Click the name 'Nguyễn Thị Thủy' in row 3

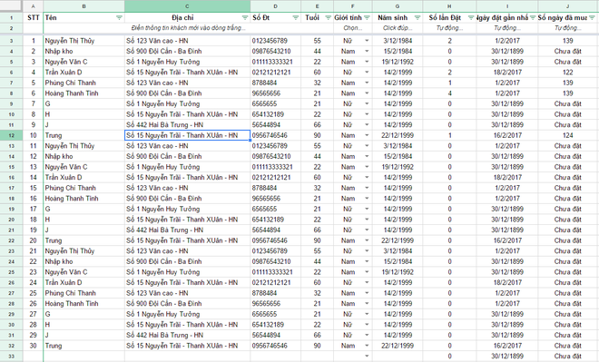(x=70, y=41)
